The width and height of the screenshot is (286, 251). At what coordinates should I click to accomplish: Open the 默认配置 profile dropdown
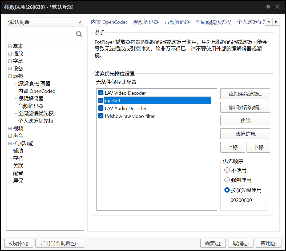click(45, 22)
